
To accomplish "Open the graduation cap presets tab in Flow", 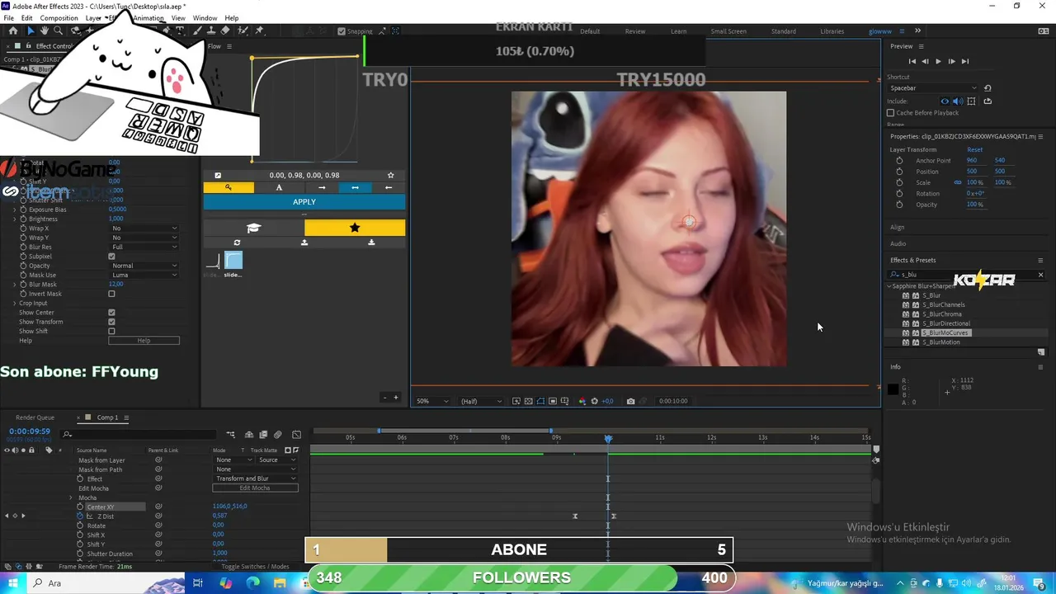I will click(254, 228).
